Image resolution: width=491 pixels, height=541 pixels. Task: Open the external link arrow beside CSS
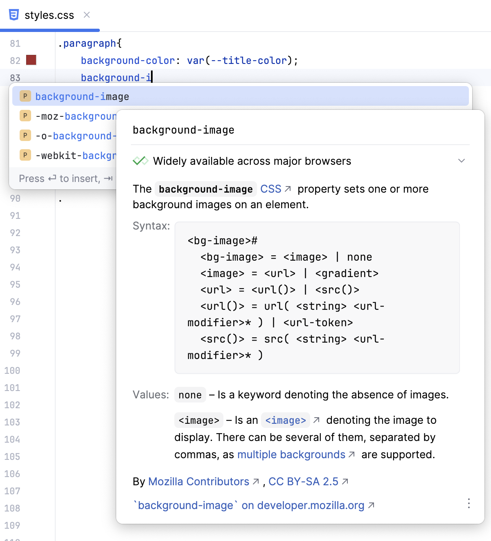pyautogui.click(x=288, y=189)
